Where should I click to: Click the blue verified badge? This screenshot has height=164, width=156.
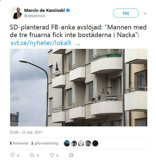click(x=68, y=10)
